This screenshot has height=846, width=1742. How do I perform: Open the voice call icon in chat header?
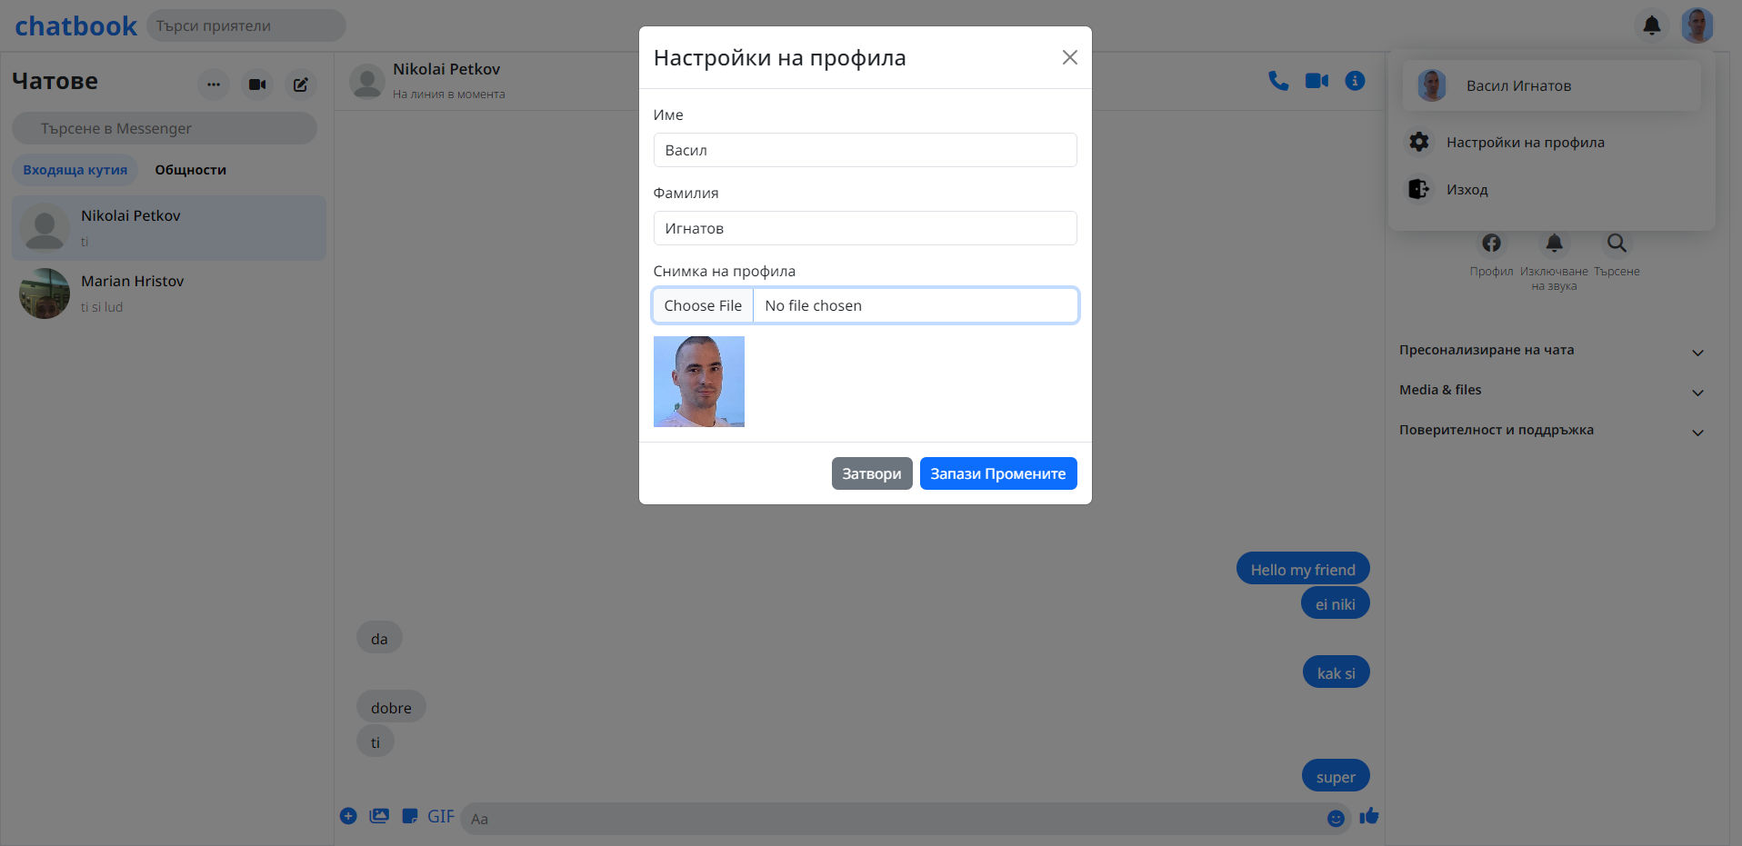[x=1278, y=80]
